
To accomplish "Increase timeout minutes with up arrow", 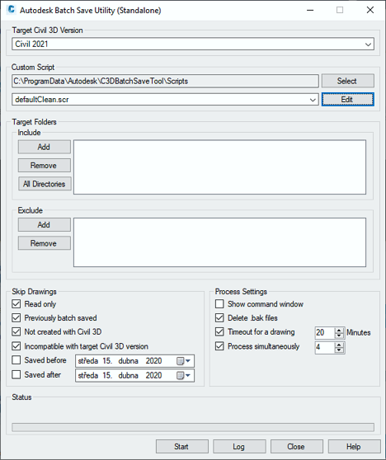I will point(339,330).
